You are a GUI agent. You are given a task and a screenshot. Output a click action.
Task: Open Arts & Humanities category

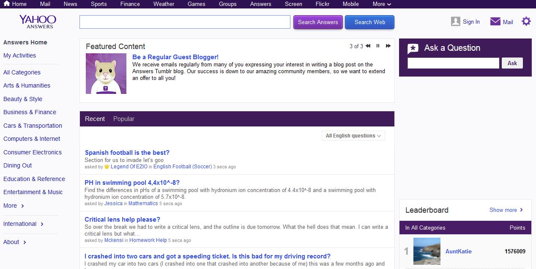coord(27,85)
